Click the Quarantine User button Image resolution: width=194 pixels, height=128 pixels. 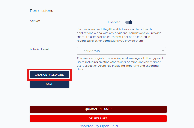click(98, 109)
